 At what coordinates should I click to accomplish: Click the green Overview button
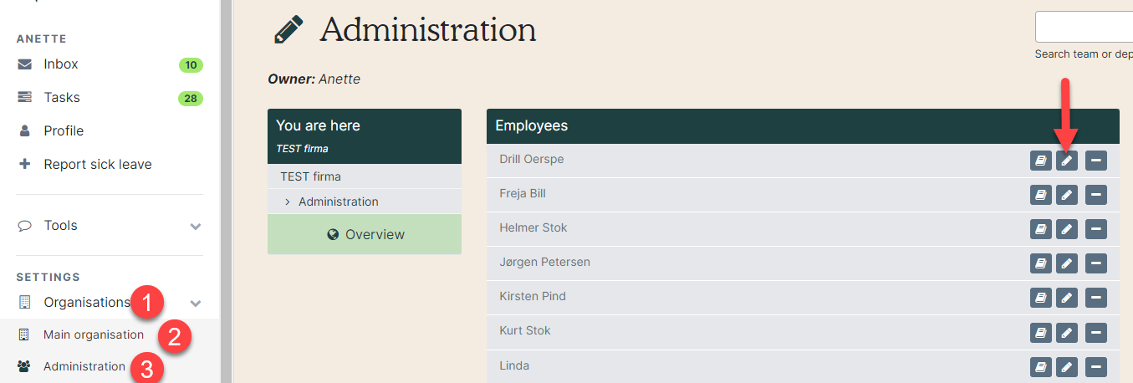coord(365,234)
